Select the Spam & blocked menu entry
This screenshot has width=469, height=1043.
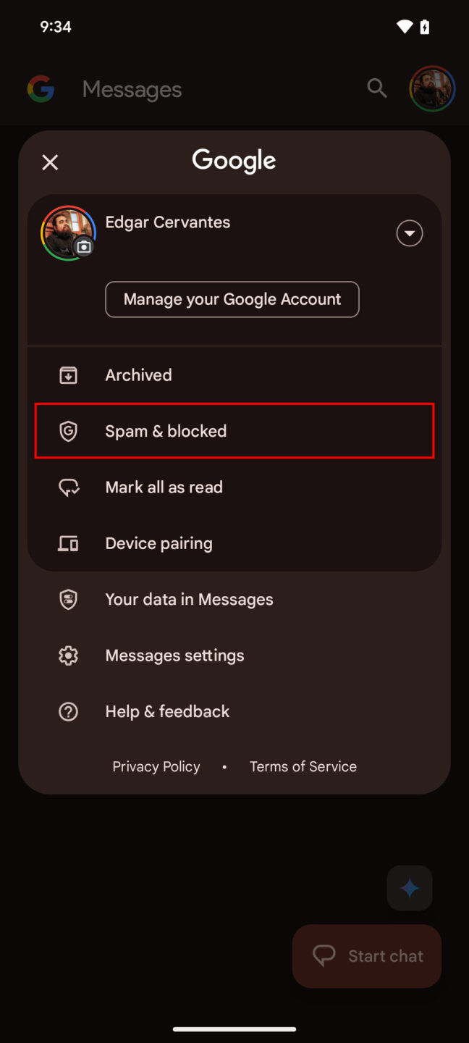coord(166,431)
